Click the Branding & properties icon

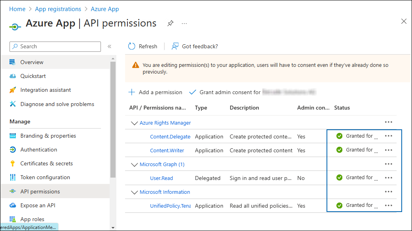point(13,136)
